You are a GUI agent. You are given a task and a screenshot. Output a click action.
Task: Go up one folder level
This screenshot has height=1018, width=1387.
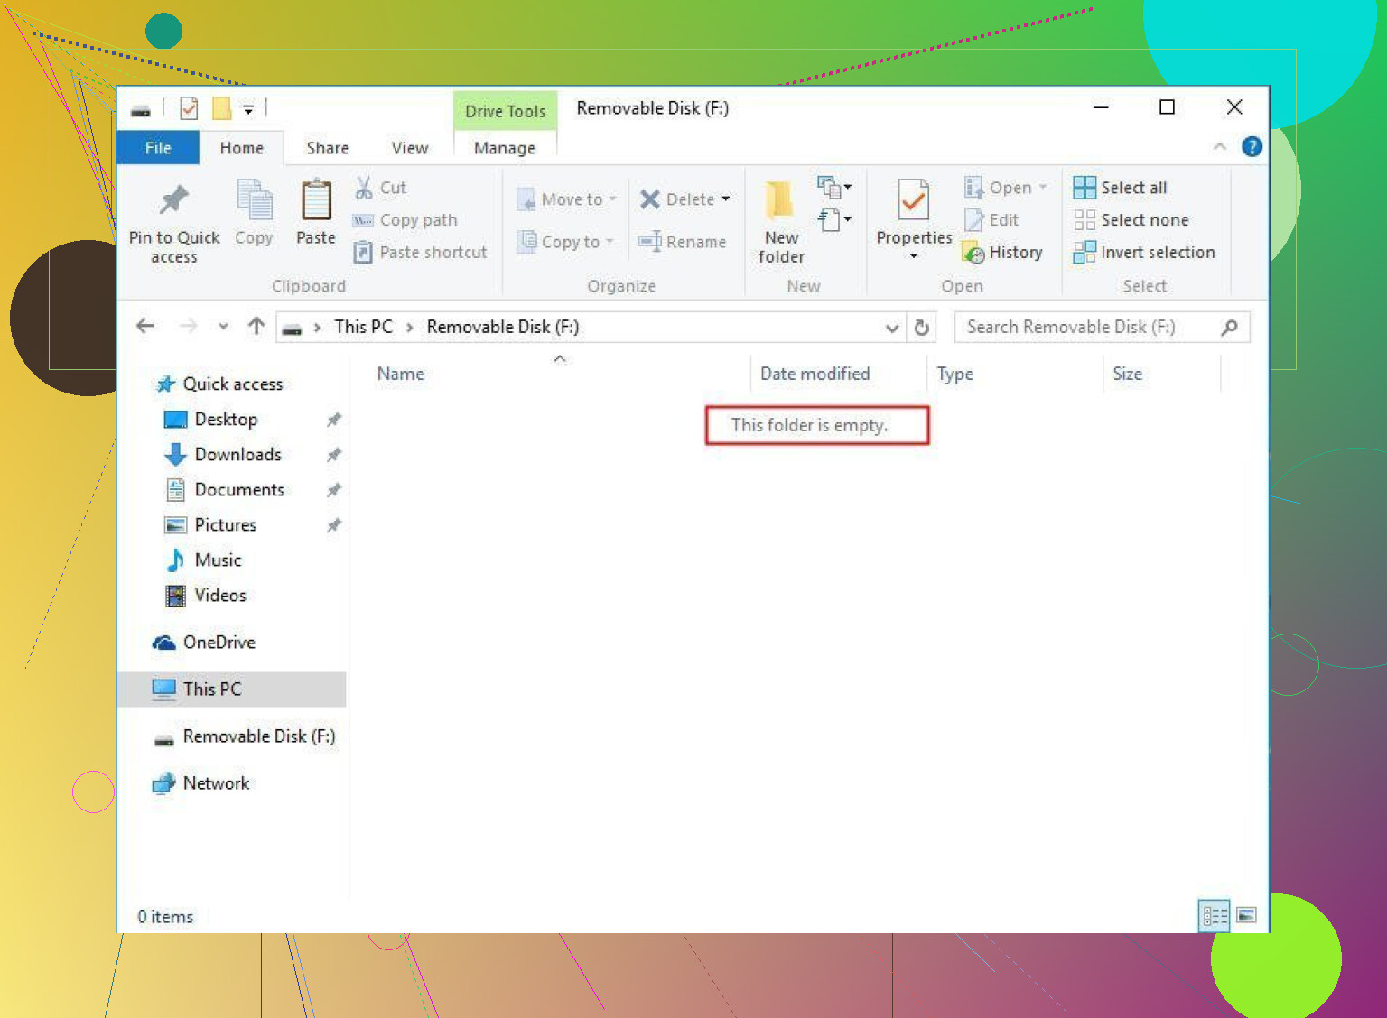click(x=256, y=327)
